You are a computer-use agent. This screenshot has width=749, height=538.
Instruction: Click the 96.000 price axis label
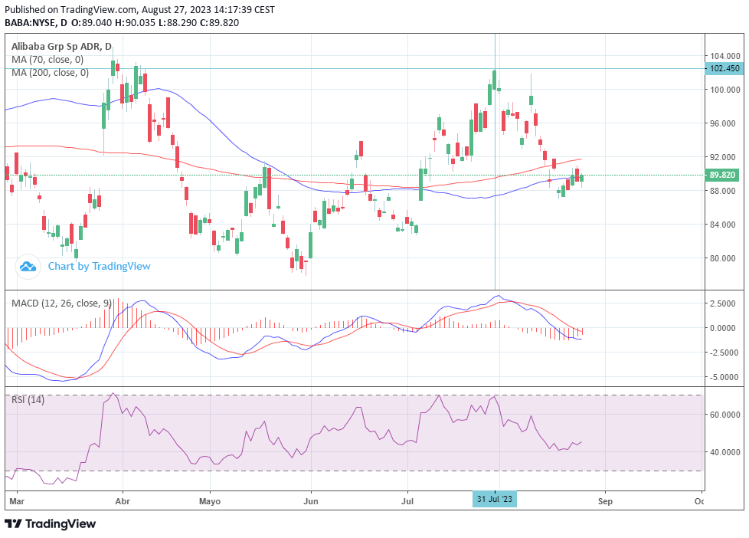722,123
